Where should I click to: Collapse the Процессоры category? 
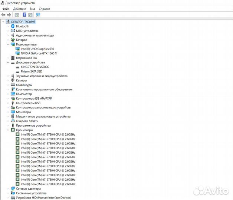[x=8, y=130]
